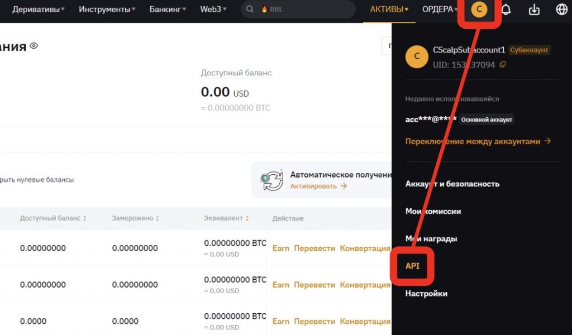Click the 0.00 USD balance value
572x335 pixels.
pyautogui.click(x=225, y=92)
